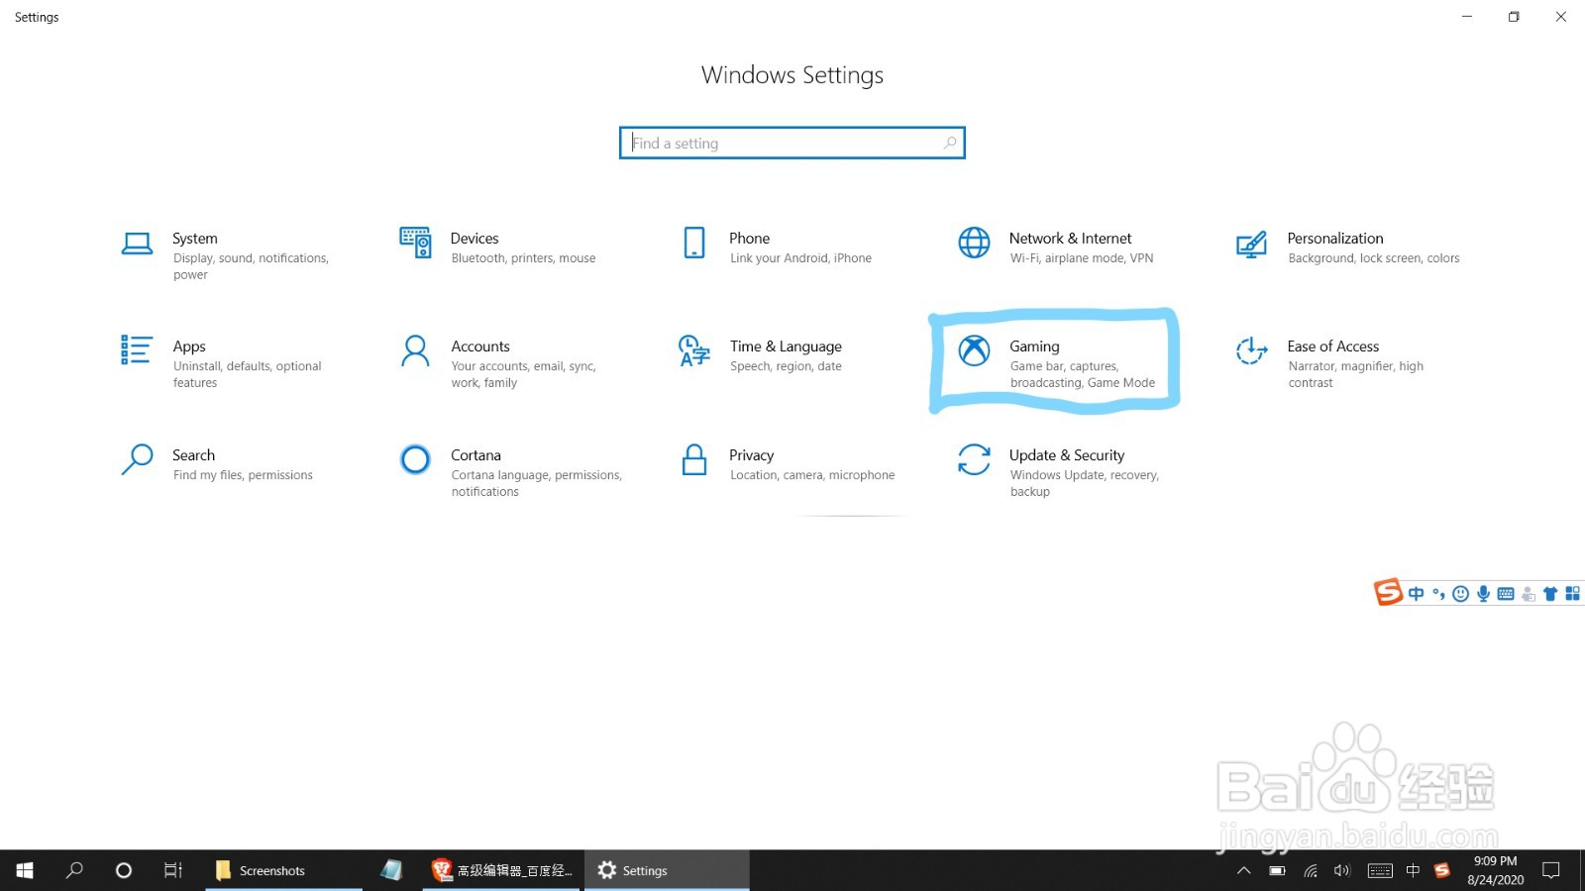Screen dimensions: 1585x891
Task: Open the Sogou skin shirt icon
Action: tap(1550, 594)
